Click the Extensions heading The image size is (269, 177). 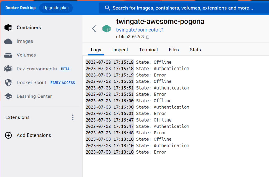(x=17, y=117)
